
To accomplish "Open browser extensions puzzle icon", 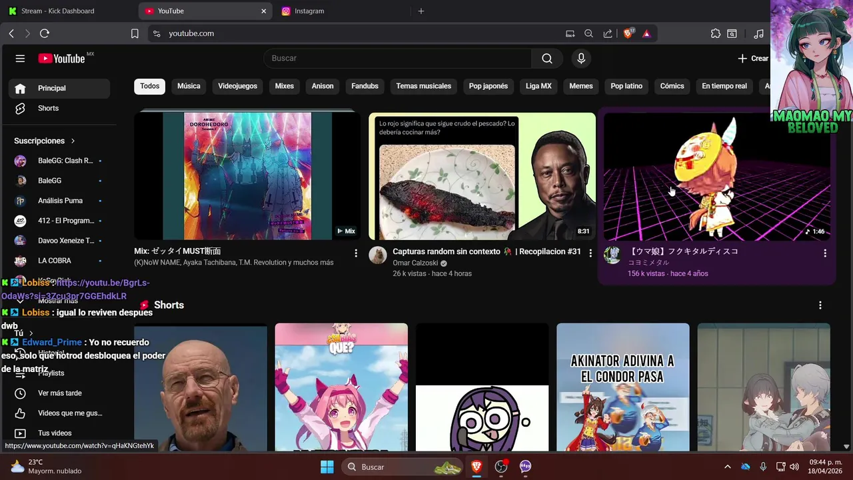I will tap(716, 33).
